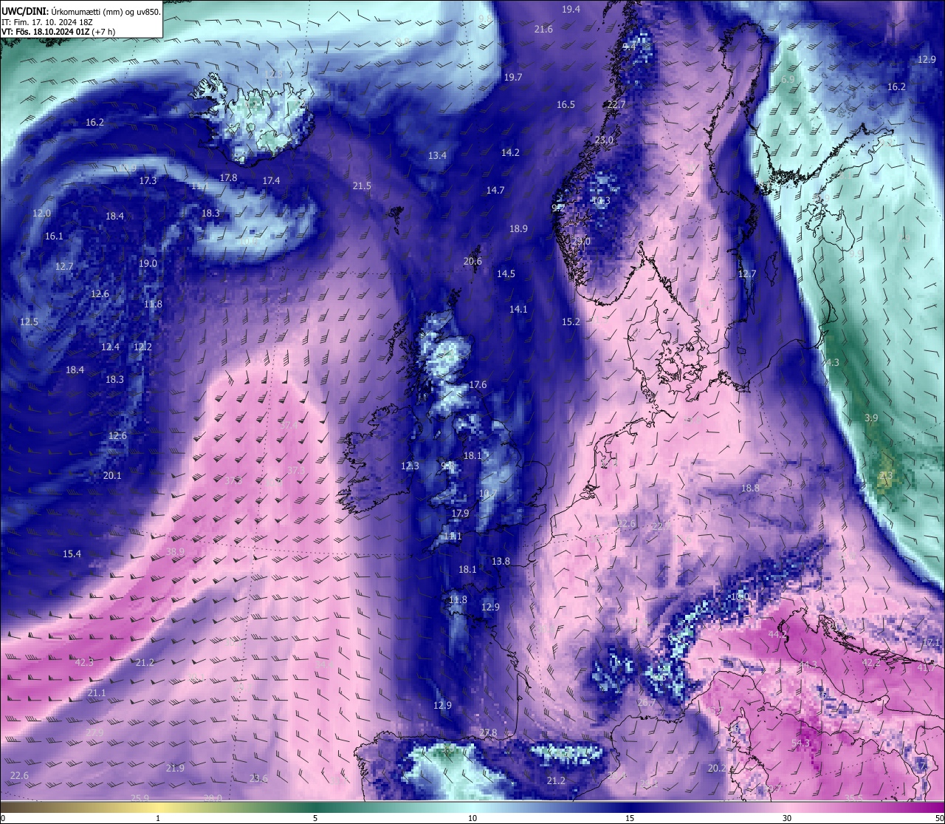
Task: Click the 42.2 value label
Action: (871, 662)
